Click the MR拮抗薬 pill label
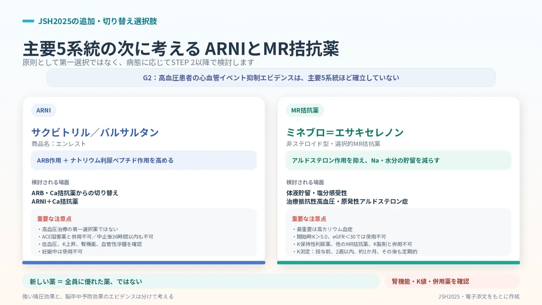The image size is (542, 305). point(305,110)
